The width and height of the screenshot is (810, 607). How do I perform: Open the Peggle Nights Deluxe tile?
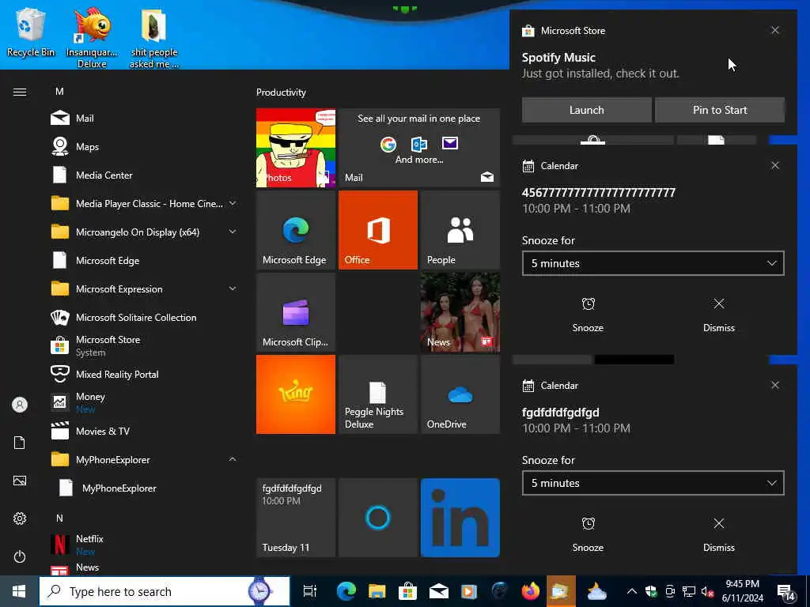coord(377,394)
